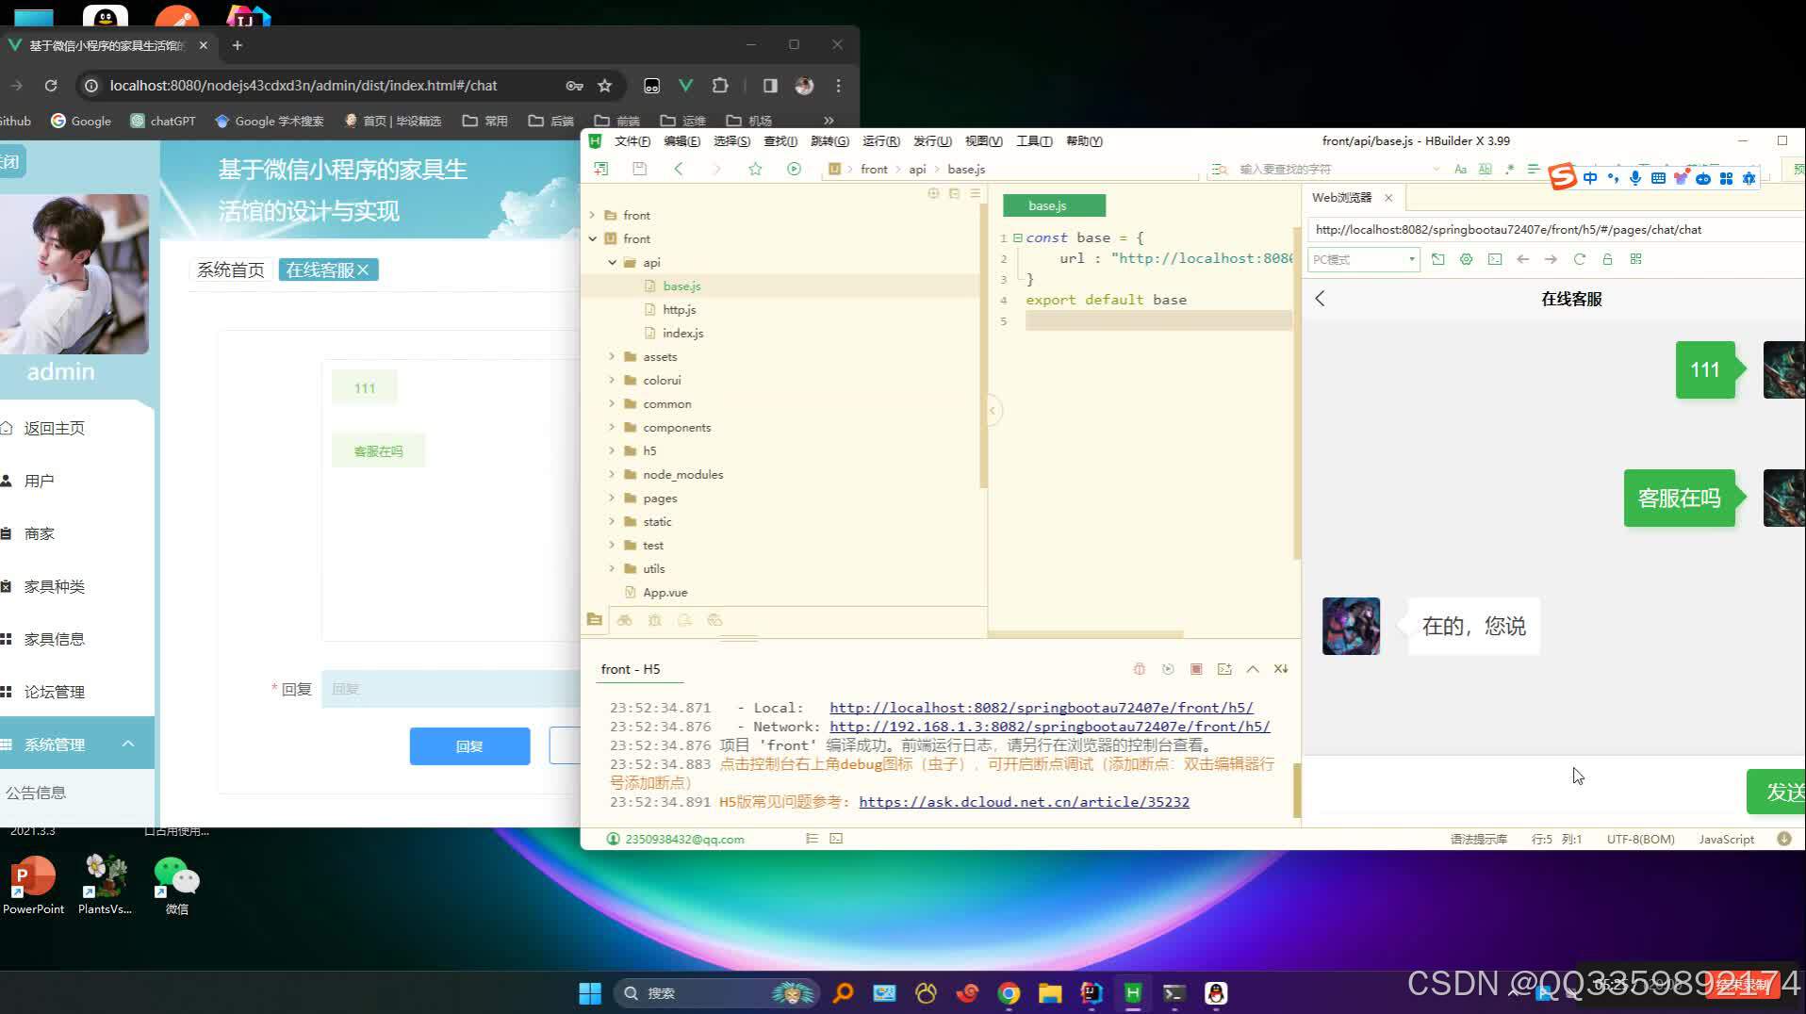This screenshot has height=1014, width=1806.
Task: Open http.js in the file tree
Action: click(679, 310)
